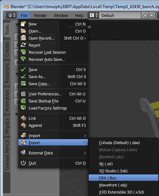Switch to the Relations tab
Viewport: 159px width, 196px height.
point(7,73)
